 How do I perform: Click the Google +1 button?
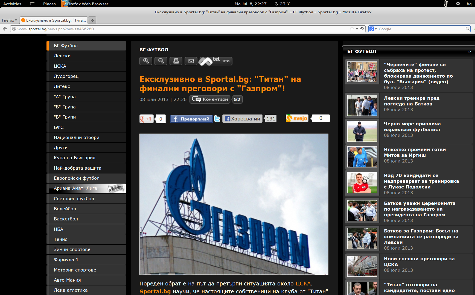(147, 119)
